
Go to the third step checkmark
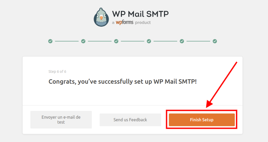click(x=116, y=41)
